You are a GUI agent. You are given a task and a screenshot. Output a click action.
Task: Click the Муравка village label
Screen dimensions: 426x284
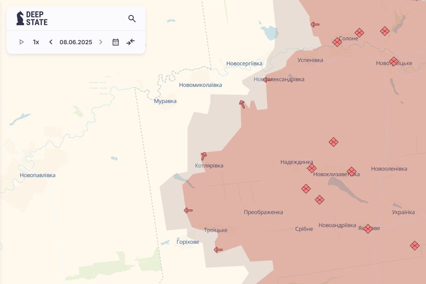(x=165, y=101)
